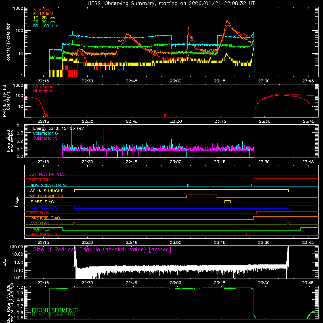Select the 12-25 keV legend label
323x323 pixels.
(x=44, y=18)
